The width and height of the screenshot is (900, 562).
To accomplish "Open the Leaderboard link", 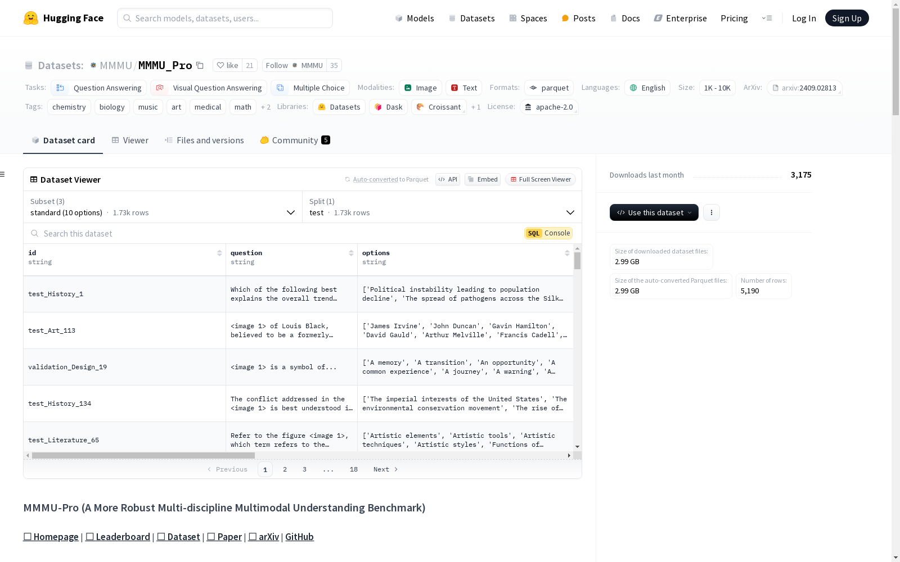I will pos(118,537).
